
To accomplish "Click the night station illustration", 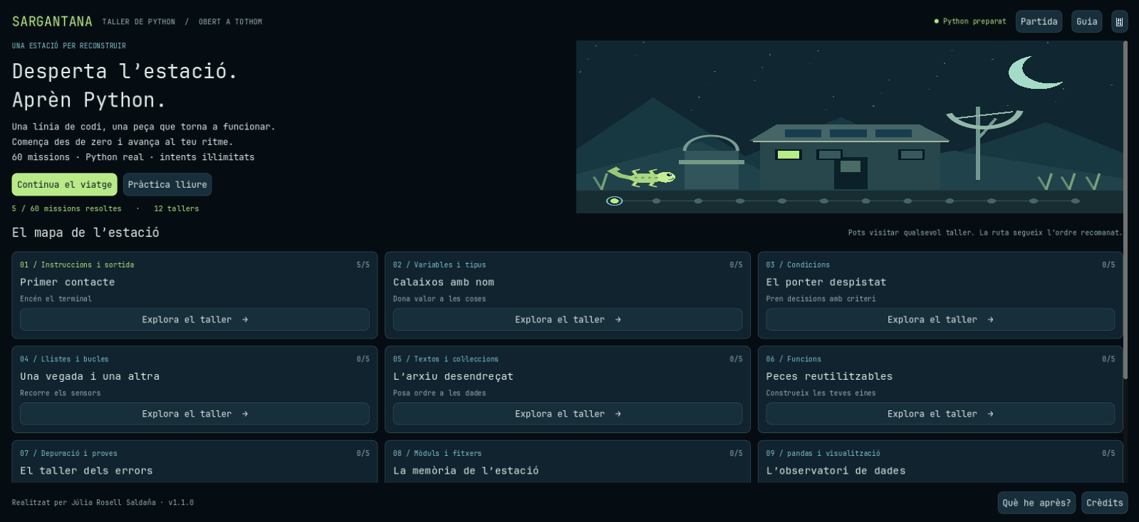I will pyautogui.click(x=849, y=127).
